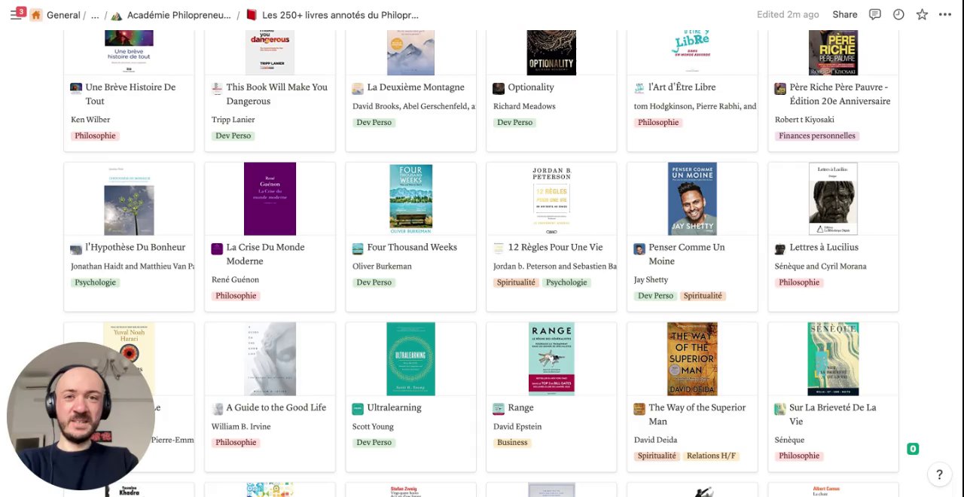
Task: Click the green counter badge icon
Action: pyautogui.click(x=913, y=449)
